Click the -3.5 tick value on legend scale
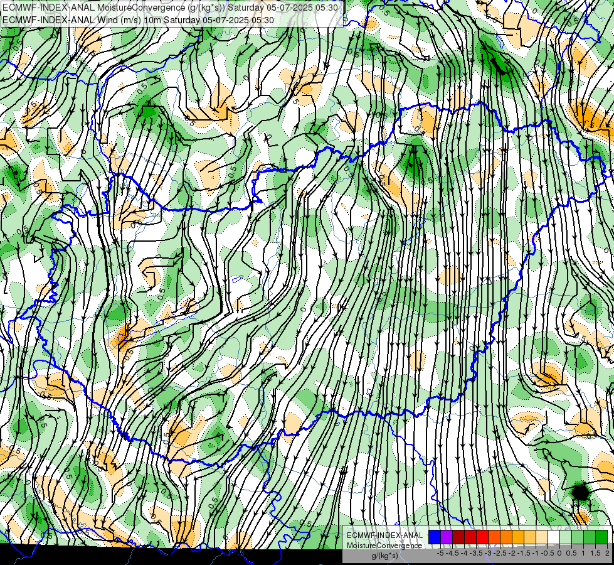This screenshot has height=565, width=614. (x=476, y=553)
